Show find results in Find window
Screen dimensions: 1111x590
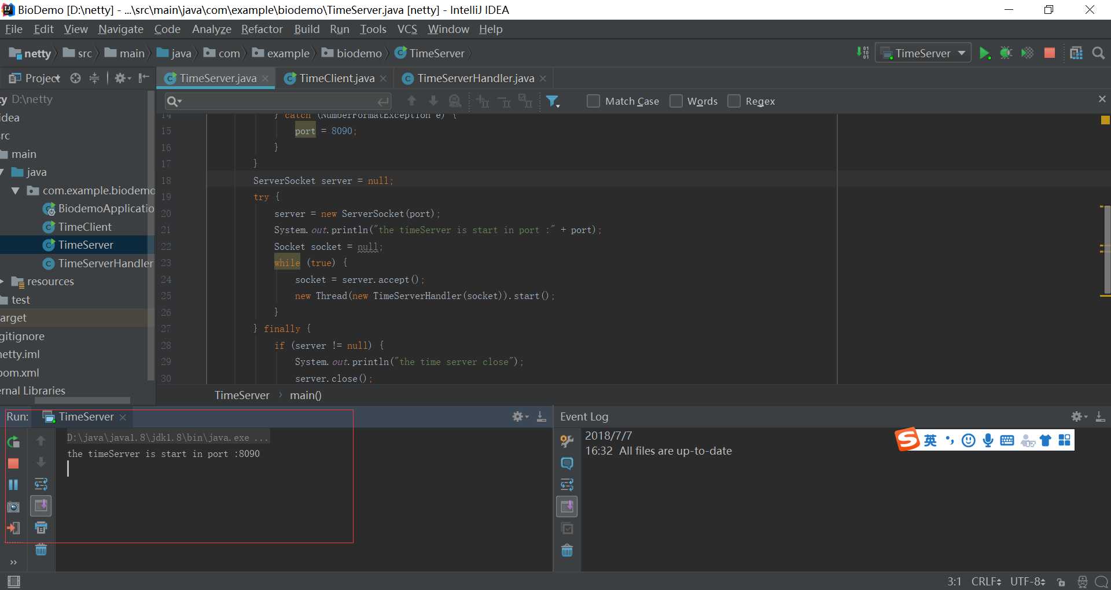(x=455, y=101)
